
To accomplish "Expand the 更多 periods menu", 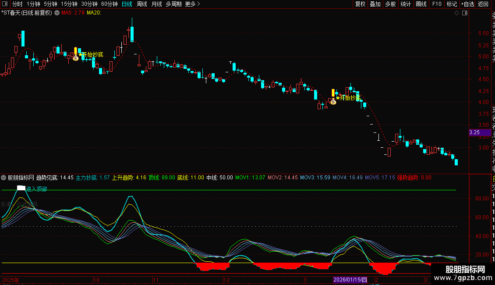I will tap(192, 4).
